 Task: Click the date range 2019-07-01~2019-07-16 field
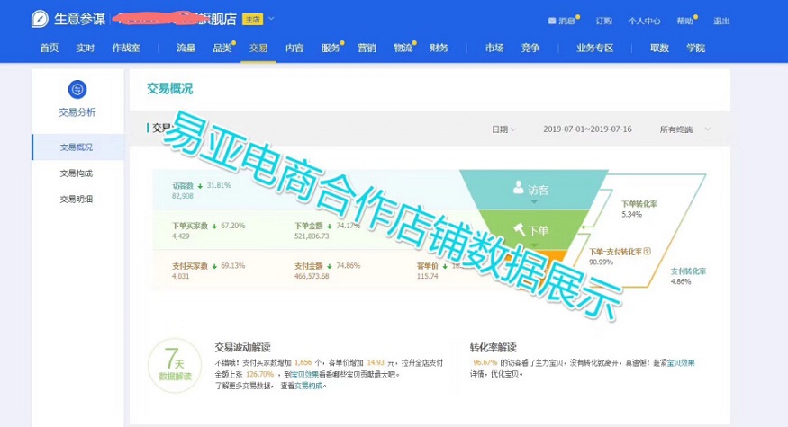point(587,129)
